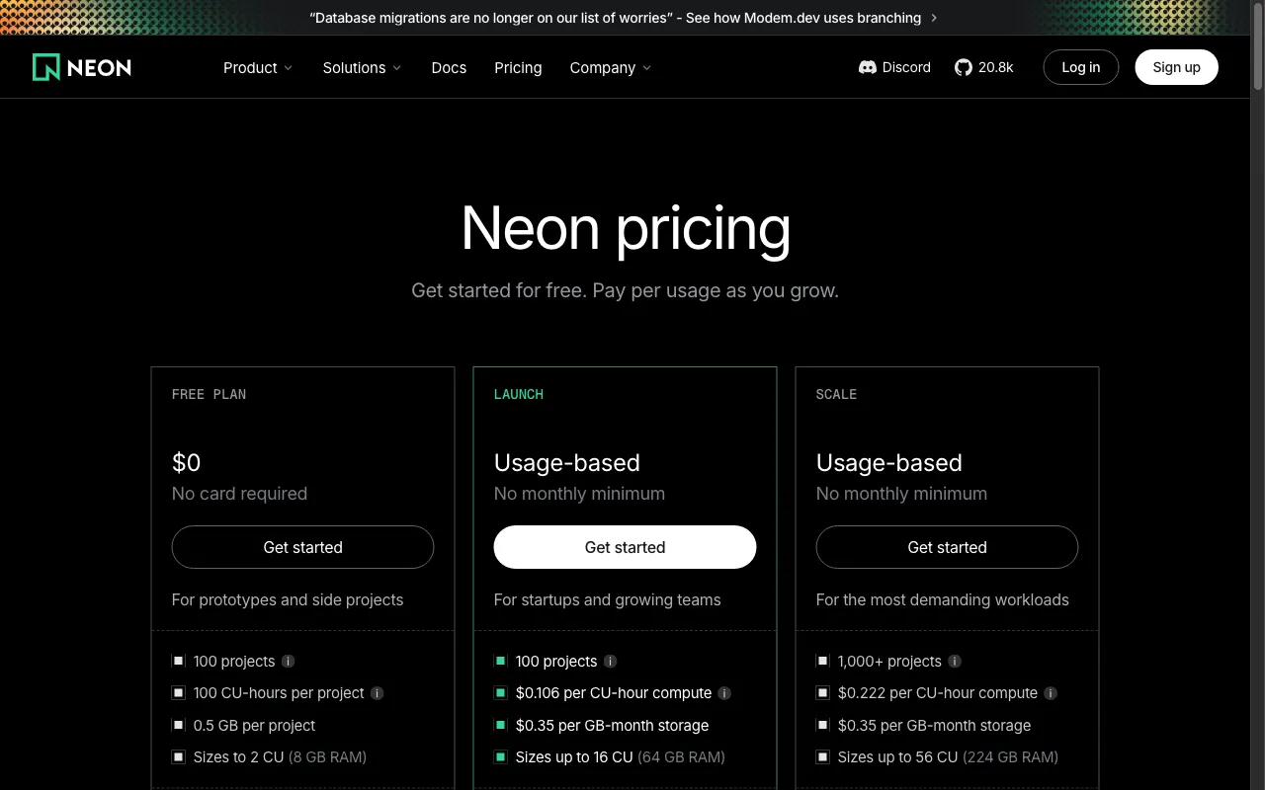Open the Discord icon link
The image size is (1265, 790).
(x=867, y=67)
